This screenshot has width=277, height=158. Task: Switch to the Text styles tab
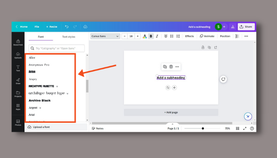pos(69,37)
